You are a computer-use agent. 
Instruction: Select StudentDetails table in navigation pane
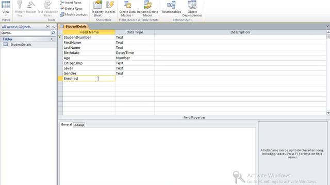[x=21, y=45]
